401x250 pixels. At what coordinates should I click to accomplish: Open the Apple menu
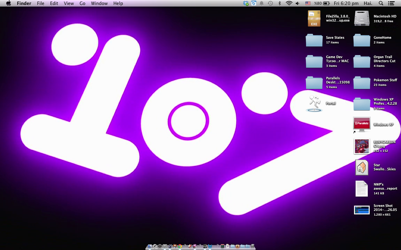[8, 3]
